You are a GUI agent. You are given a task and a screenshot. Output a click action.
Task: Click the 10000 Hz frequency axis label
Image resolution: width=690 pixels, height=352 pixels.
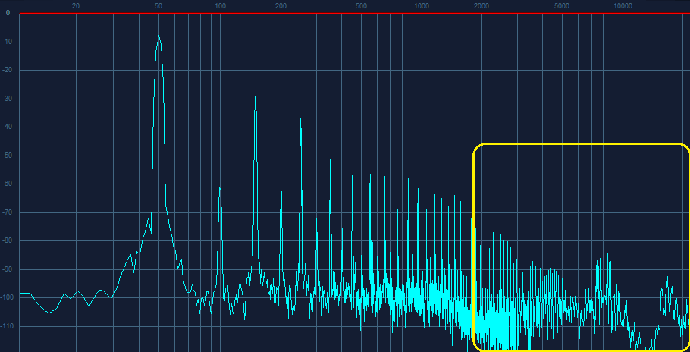(623, 6)
